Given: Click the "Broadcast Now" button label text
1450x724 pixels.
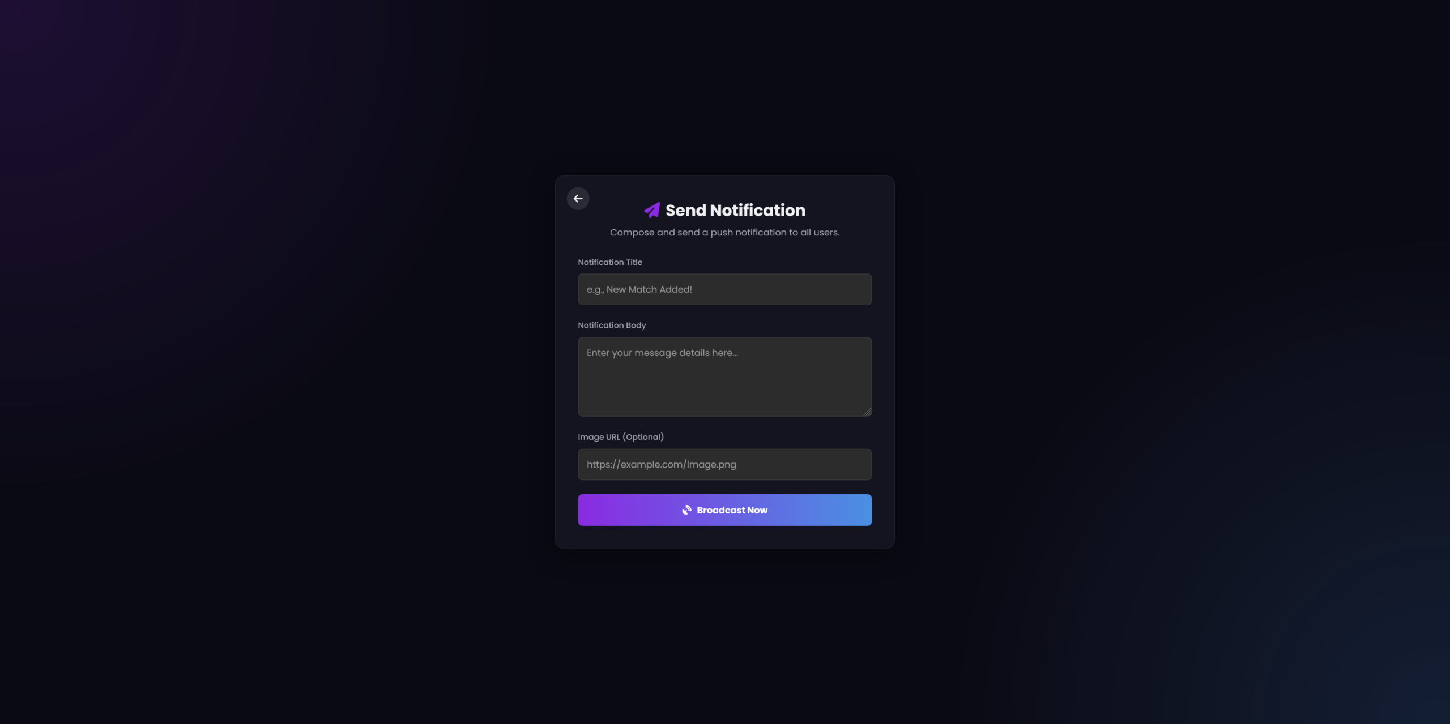Looking at the screenshot, I should [732, 510].
